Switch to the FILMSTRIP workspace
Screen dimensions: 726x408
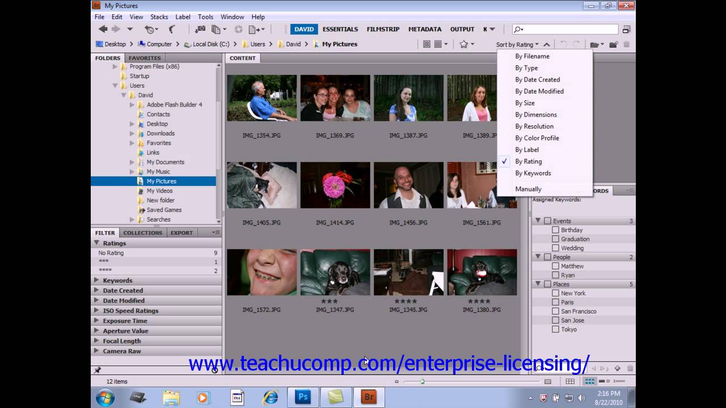click(383, 29)
